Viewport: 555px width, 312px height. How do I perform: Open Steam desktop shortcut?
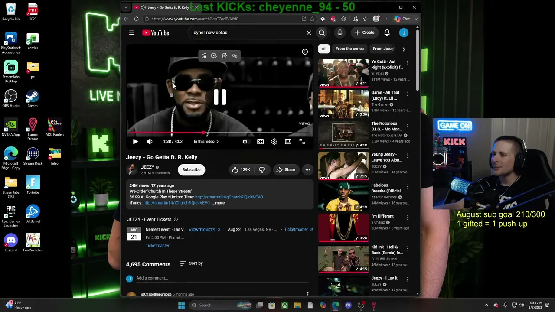(x=33, y=98)
